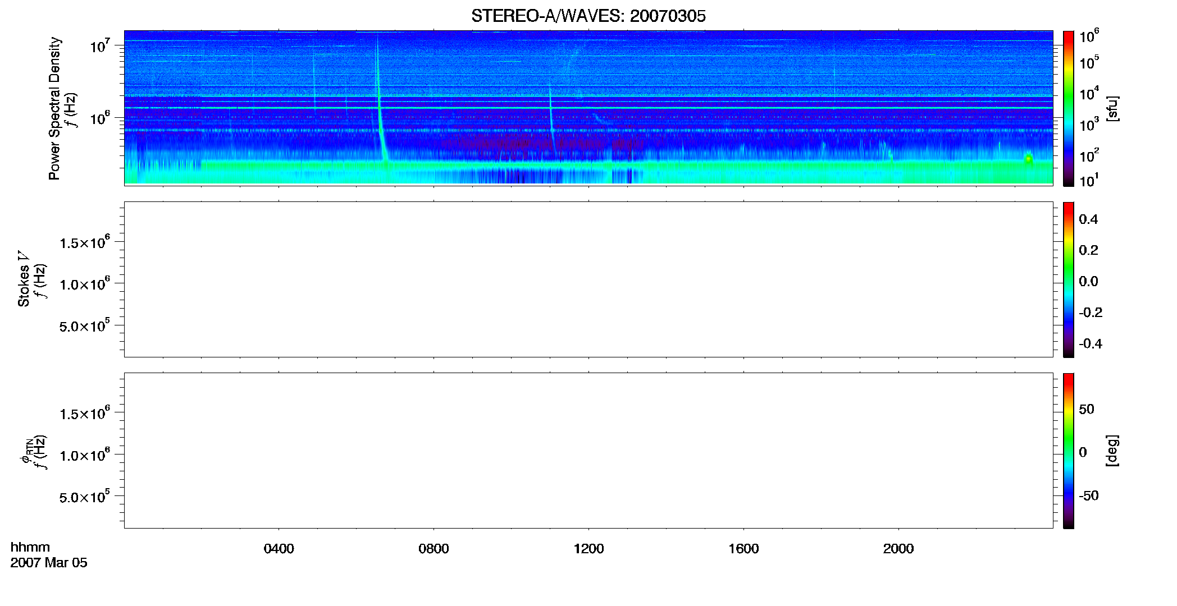Screen dimensions: 1177x606
Task: Click the [deg] colorbar unit label
Action: coord(1112,451)
